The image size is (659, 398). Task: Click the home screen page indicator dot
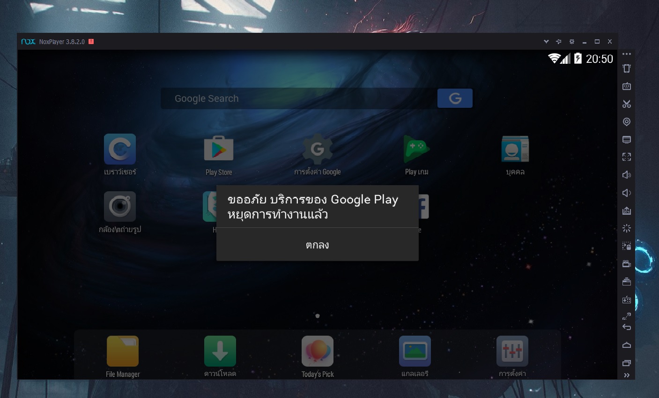tap(318, 316)
